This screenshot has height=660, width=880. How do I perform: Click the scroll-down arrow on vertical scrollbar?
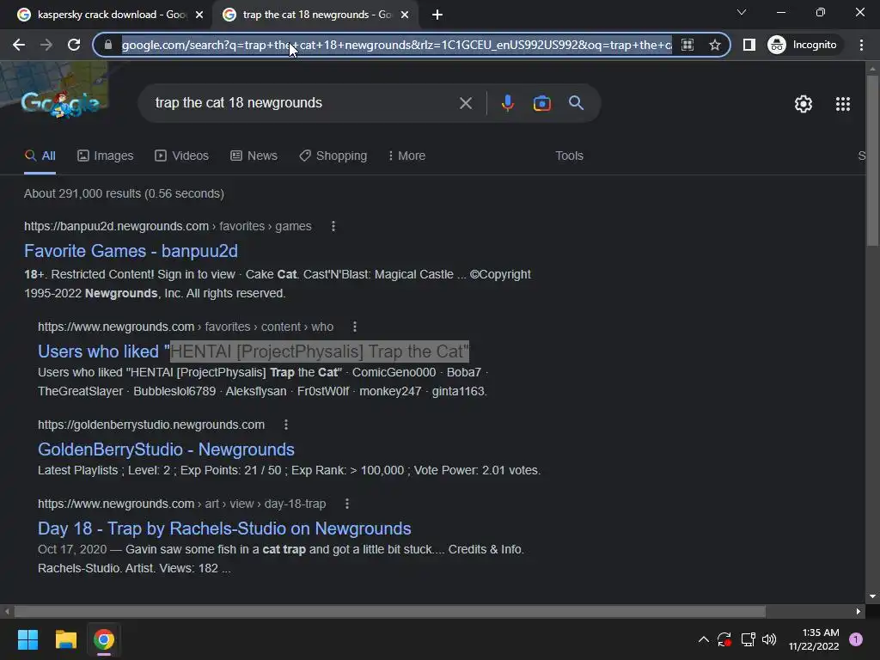tap(872, 596)
